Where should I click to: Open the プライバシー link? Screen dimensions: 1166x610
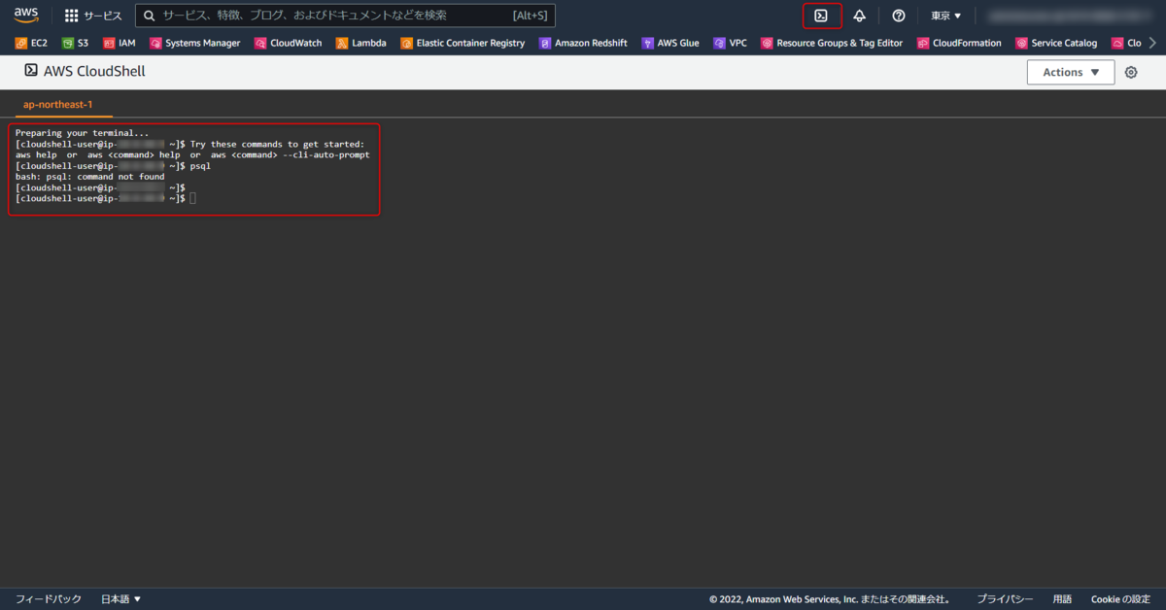(1005, 599)
